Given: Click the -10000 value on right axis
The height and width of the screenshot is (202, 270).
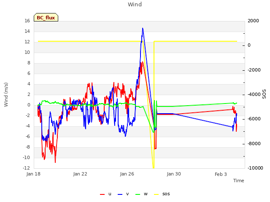Looking at the screenshot, I should [255, 168].
